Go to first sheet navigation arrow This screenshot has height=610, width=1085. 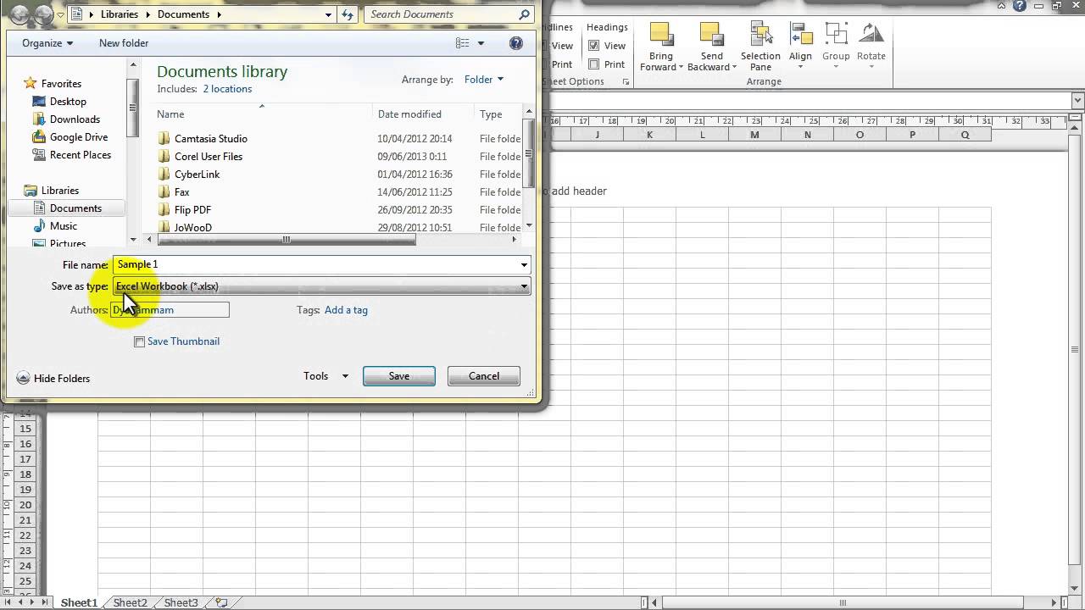click(8, 602)
